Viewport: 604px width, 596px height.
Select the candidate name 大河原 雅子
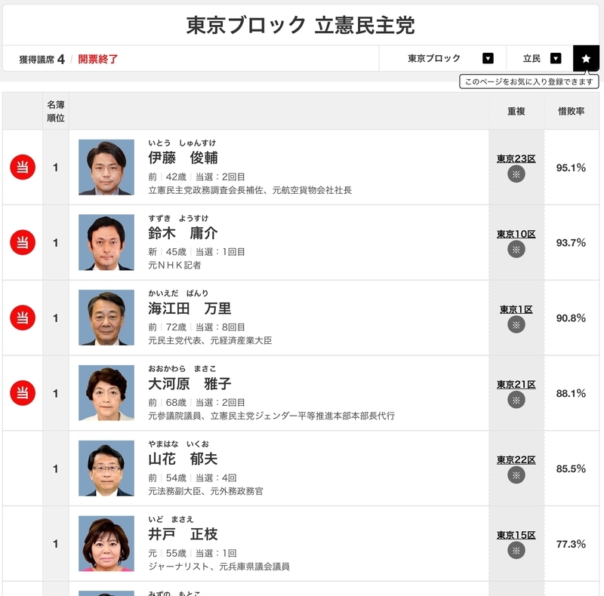(x=190, y=383)
